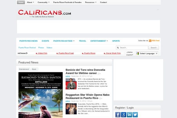Click Wisin restaurant article thumbnail

point(71,109)
